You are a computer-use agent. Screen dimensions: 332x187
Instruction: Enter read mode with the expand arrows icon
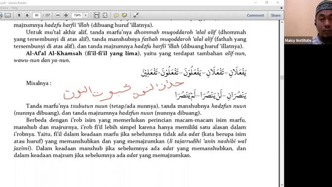point(136,15)
